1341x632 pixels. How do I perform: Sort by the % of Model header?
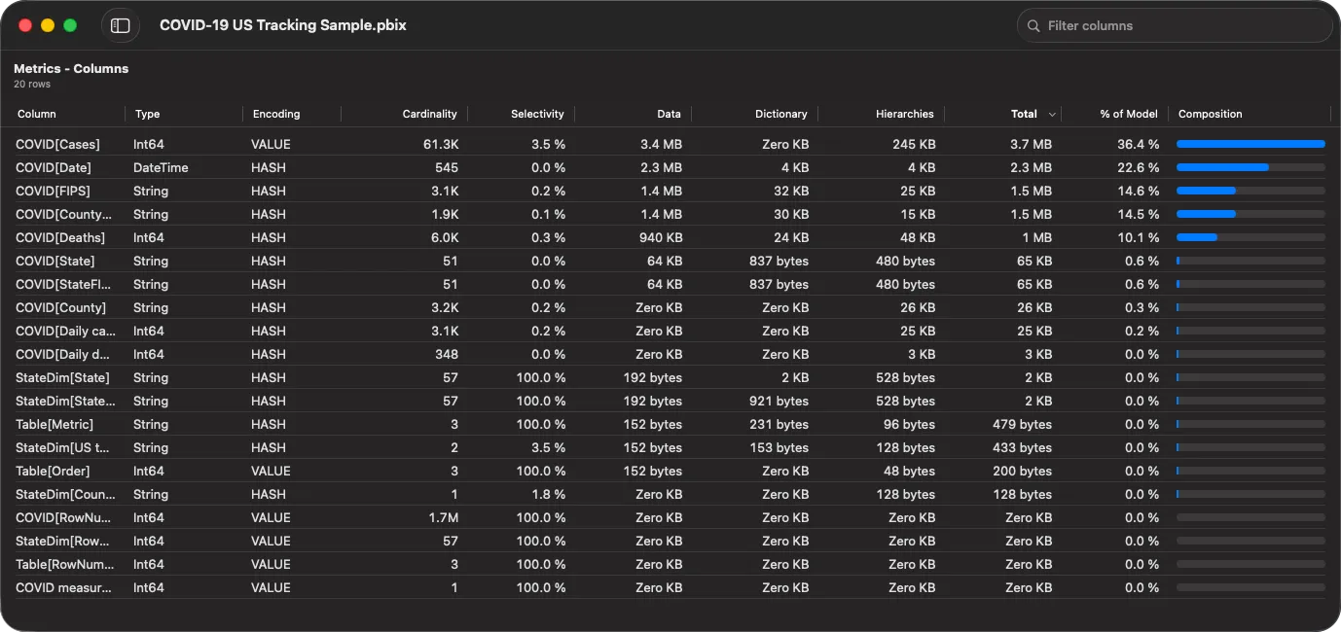[x=1129, y=114]
